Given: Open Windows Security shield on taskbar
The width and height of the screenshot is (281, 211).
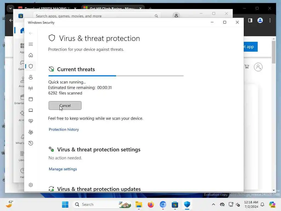Looking at the screenshot, I should tap(187, 204).
